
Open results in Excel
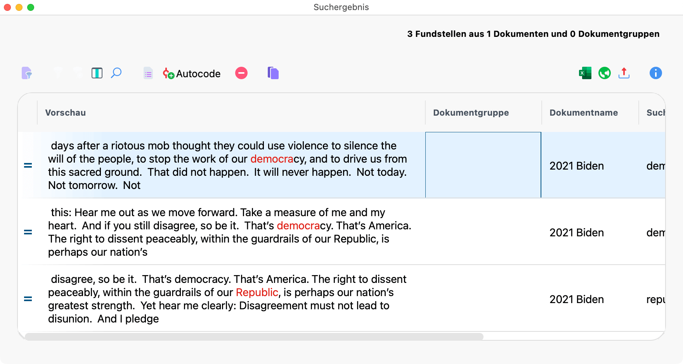585,73
